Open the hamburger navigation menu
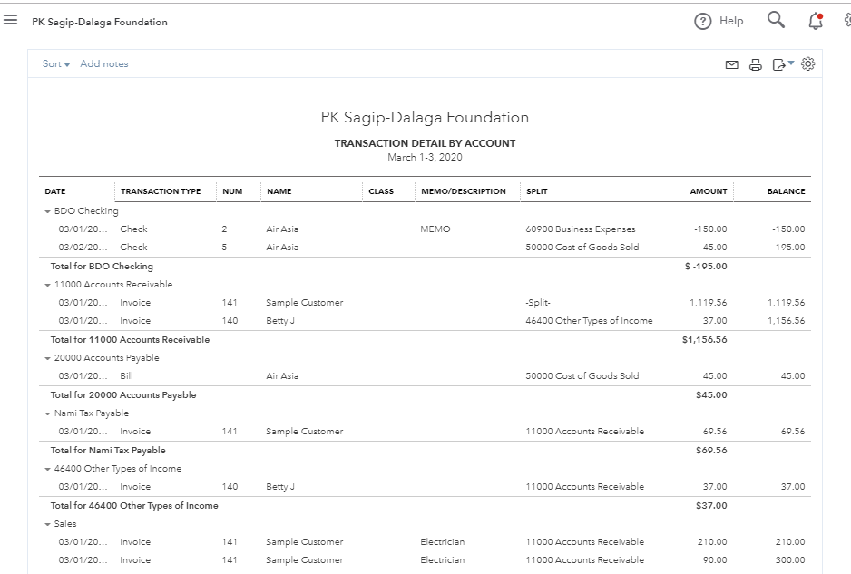The height and width of the screenshot is (574, 851). point(11,21)
